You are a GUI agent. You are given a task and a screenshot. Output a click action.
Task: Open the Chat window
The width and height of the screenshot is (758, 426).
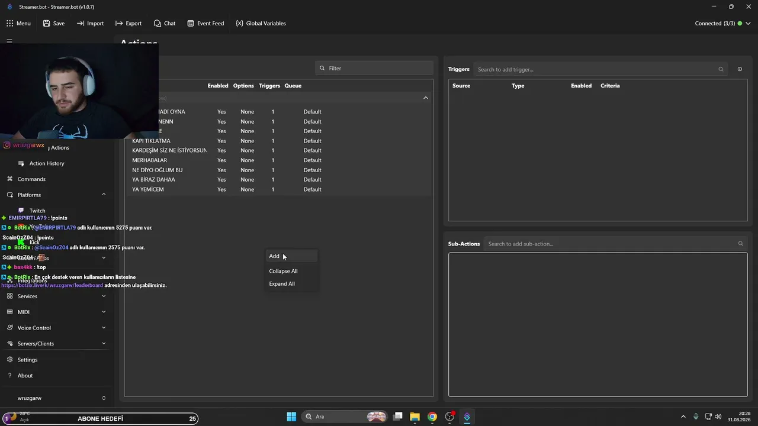pyautogui.click(x=165, y=23)
